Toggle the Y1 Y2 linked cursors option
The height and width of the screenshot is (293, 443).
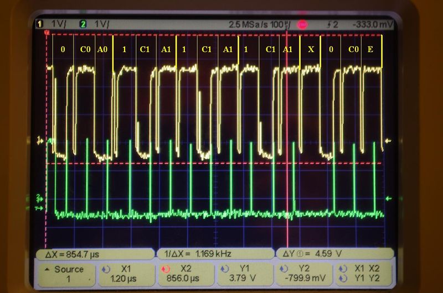[x=363, y=279]
